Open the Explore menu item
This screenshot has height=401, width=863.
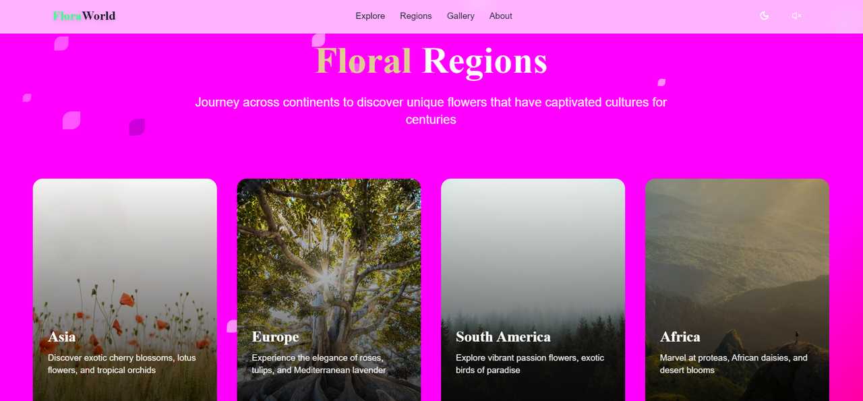370,16
